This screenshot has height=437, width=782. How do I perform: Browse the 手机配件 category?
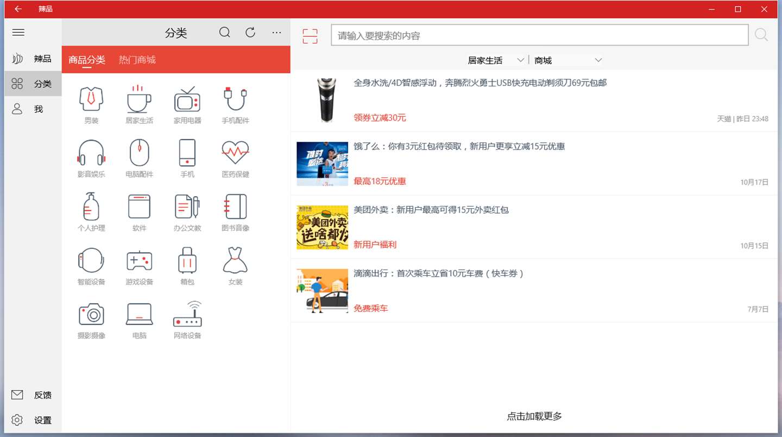click(235, 105)
